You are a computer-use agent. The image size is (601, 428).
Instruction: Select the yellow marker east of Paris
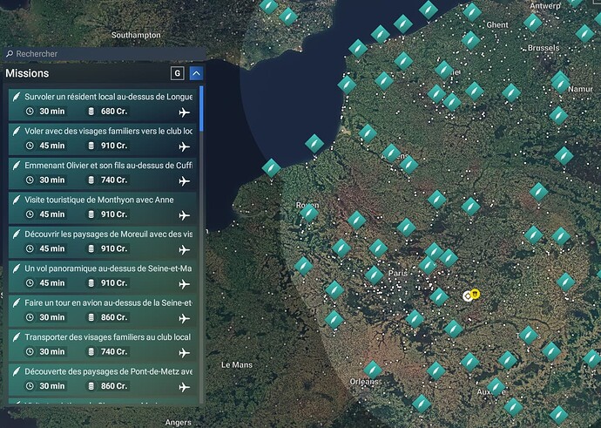tap(476, 294)
